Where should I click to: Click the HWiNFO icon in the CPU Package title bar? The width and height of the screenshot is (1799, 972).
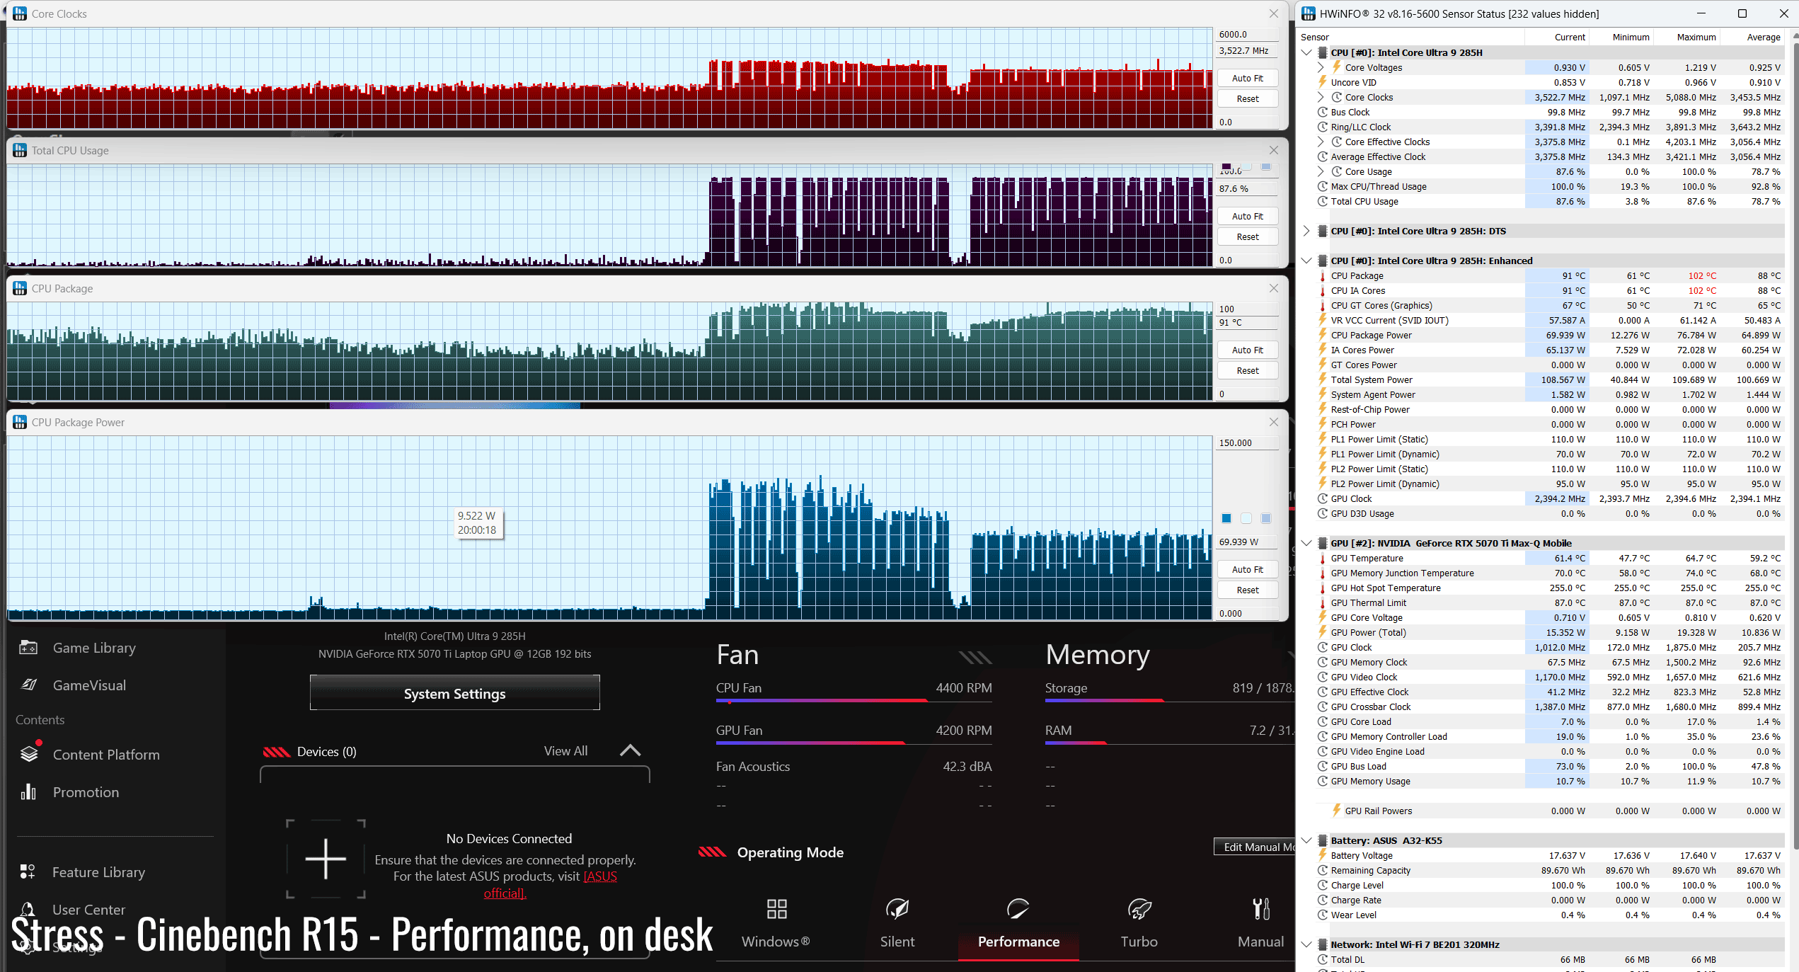tap(20, 288)
